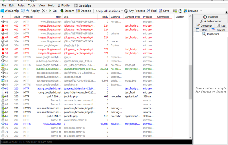Screen dimensions: 228x145
Task: Toggle Stream mode
Action: point(67,11)
